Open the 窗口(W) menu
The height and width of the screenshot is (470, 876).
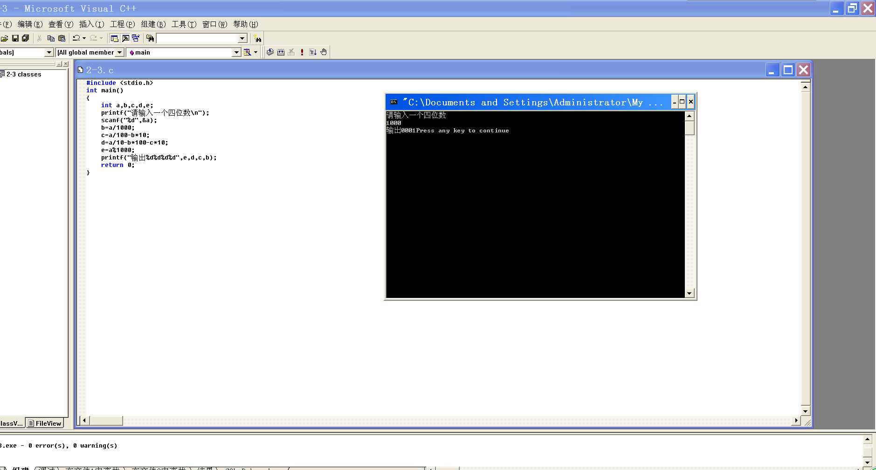pyautogui.click(x=215, y=24)
